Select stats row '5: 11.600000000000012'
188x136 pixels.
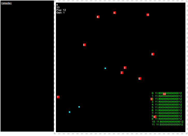pos(167,108)
